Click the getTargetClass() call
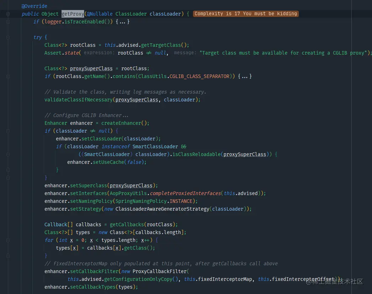Viewport: 372px width, 294px height. (163, 45)
